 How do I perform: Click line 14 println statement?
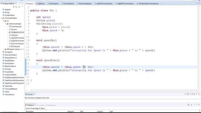click(99, 50)
